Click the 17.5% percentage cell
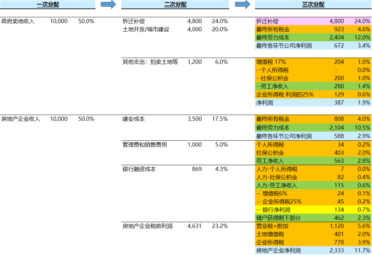Viewport: 372px width, 255px height. 219,119
